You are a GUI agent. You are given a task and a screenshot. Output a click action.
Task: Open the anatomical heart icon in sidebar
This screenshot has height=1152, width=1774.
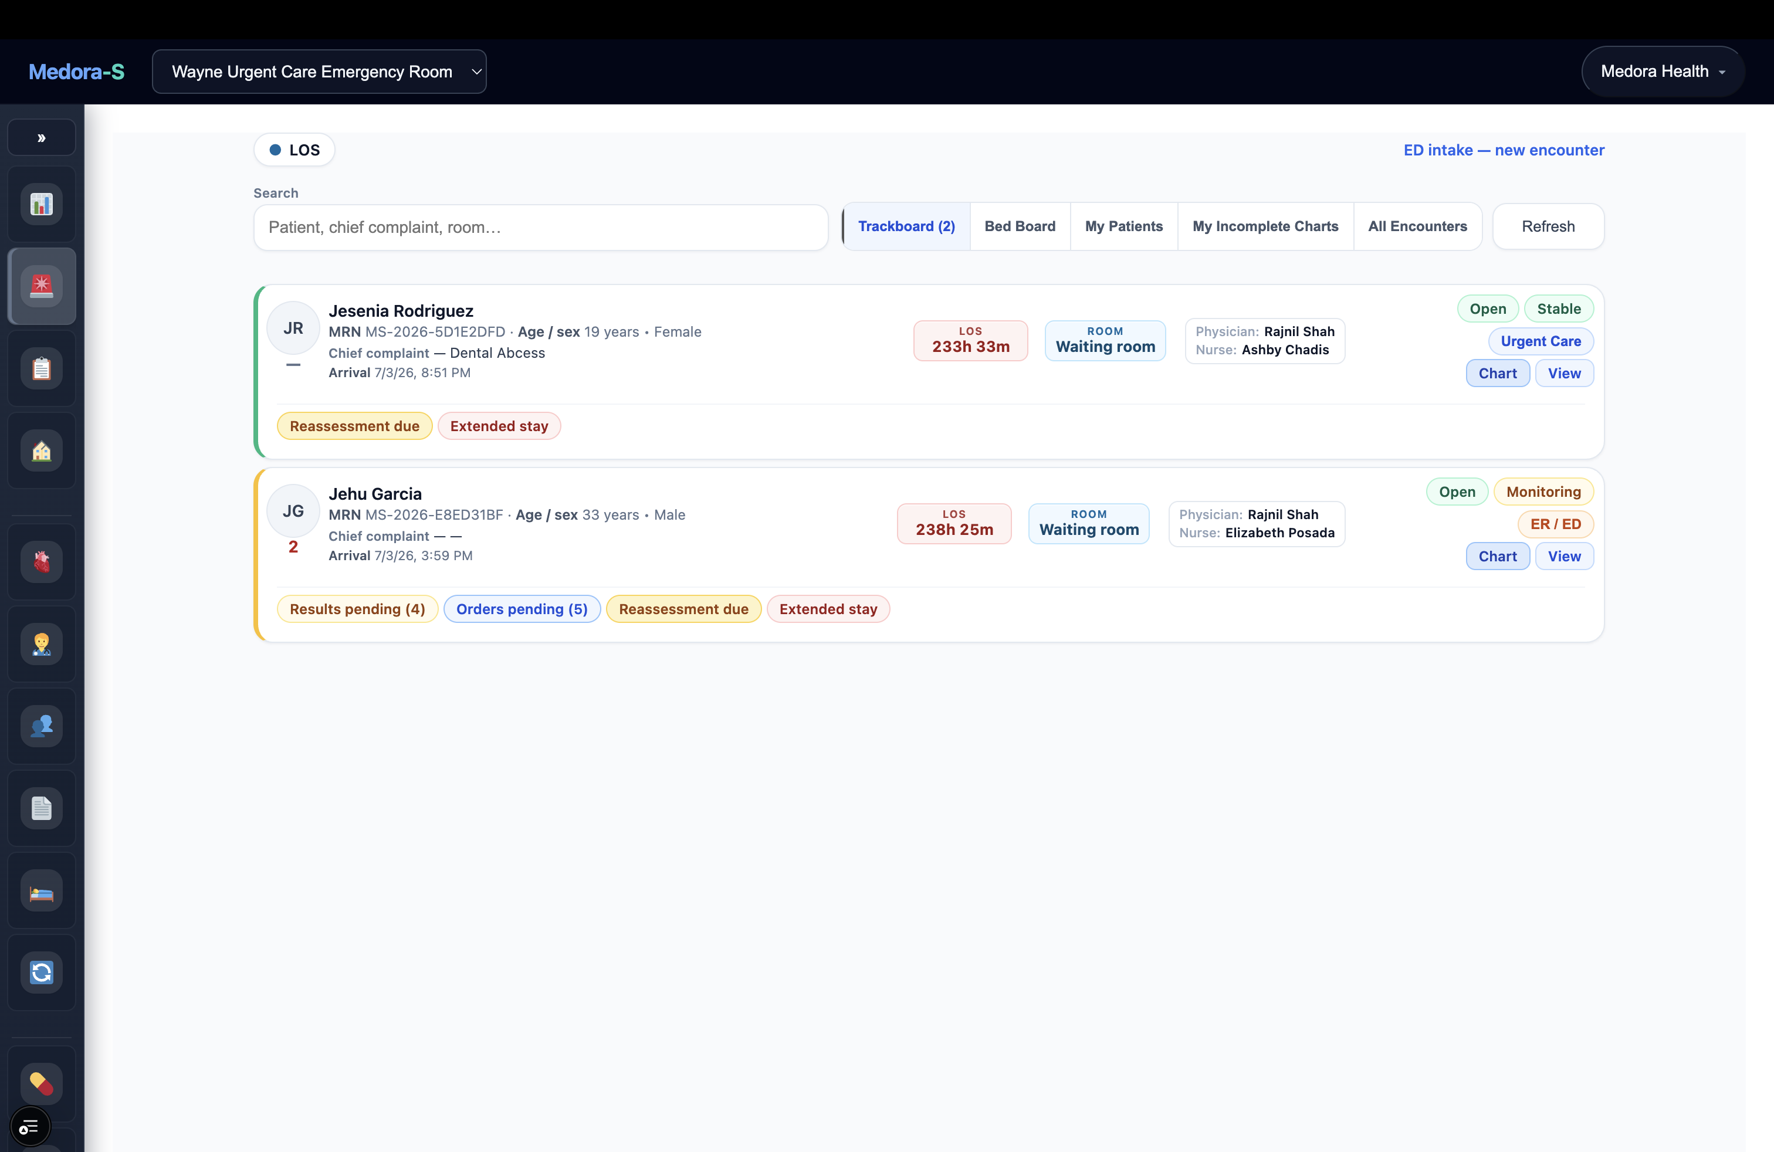pos(42,562)
